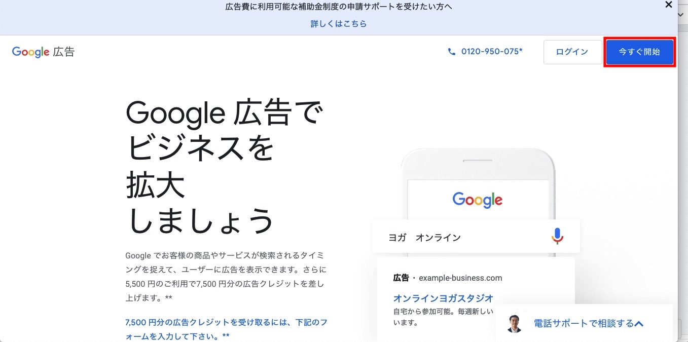Click the phone handset icon
This screenshot has width=688, height=342.
(x=452, y=52)
